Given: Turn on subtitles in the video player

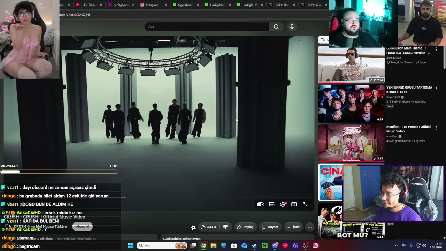Looking at the screenshot, I should (272, 204).
